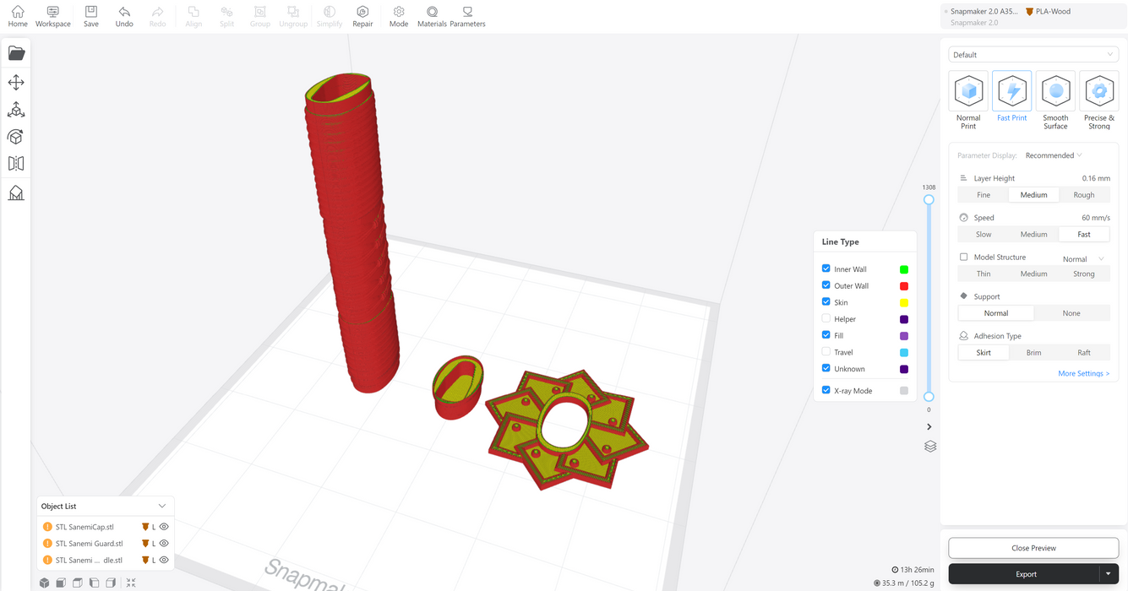
Task: Choose Smooth Surface print preset
Action: coord(1055,100)
